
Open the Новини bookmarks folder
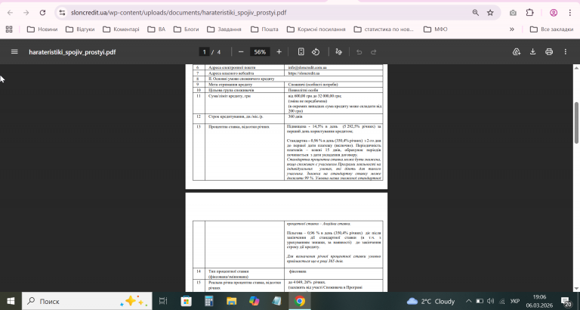(42, 29)
